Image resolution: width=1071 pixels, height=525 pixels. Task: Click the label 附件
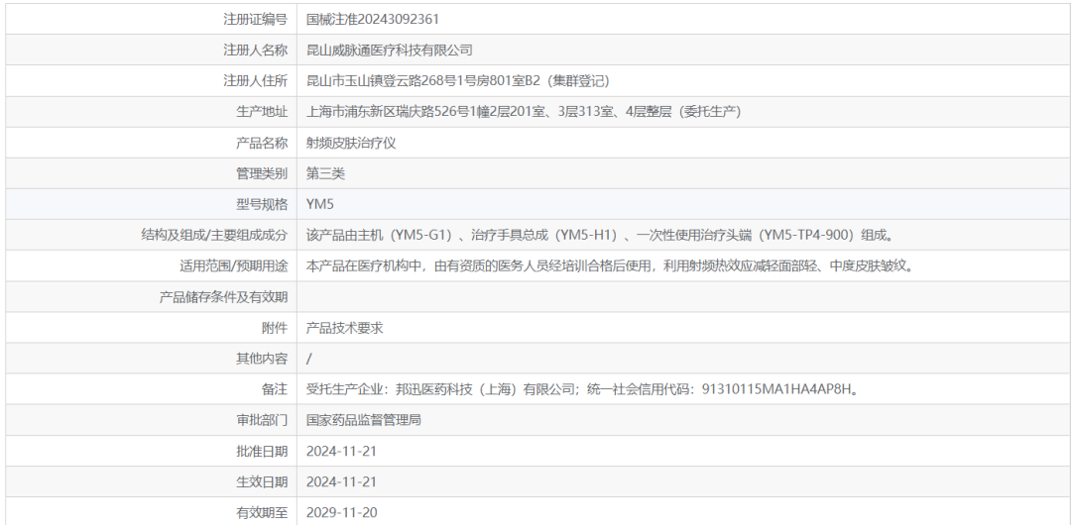pyautogui.click(x=275, y=328)
